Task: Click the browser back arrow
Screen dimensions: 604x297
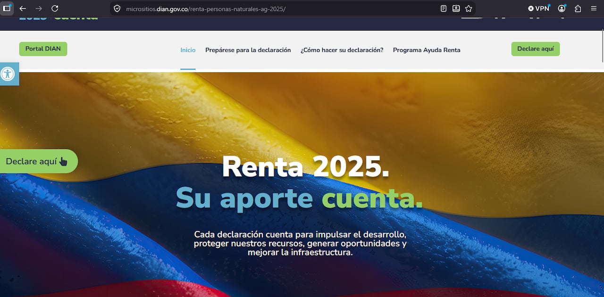Action: pyautogui.click(x=23, y=8)
